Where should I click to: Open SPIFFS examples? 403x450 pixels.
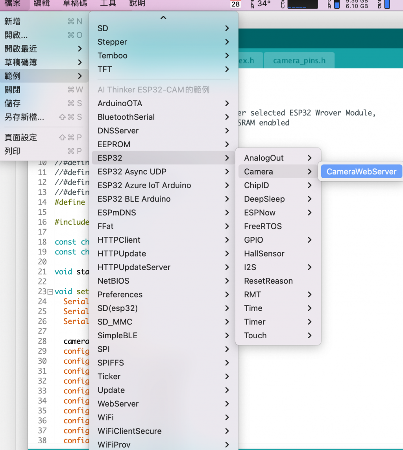tap(164, 363)
